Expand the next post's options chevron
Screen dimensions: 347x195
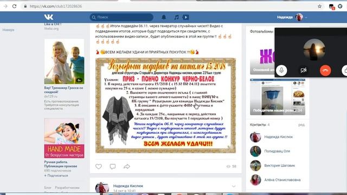(234, 186)
